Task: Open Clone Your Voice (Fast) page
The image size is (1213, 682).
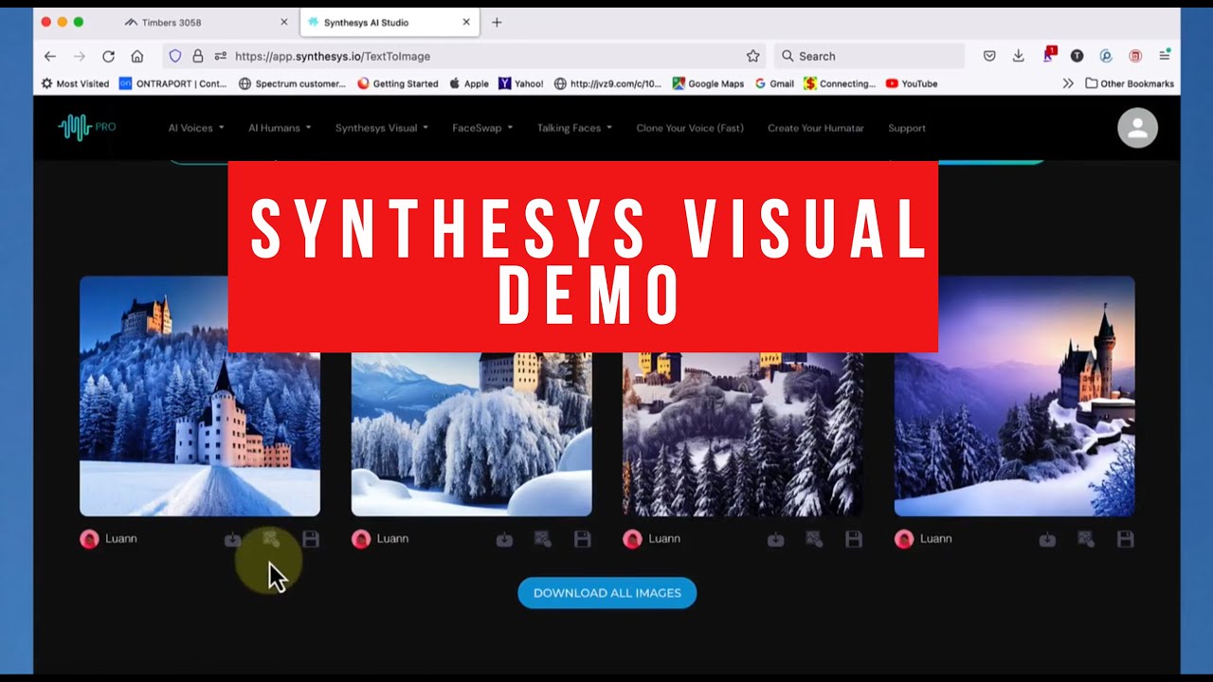Action: [690, 128]
